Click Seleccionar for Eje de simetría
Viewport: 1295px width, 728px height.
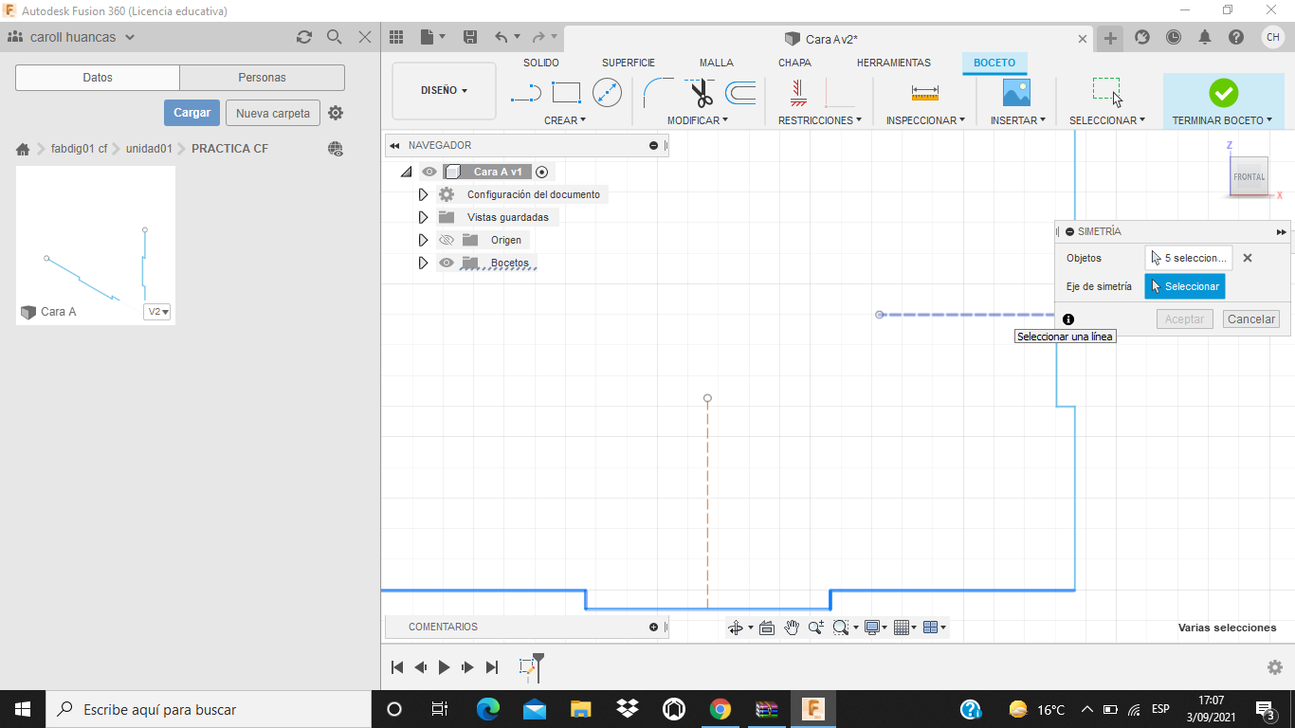tap(1184, 286)
